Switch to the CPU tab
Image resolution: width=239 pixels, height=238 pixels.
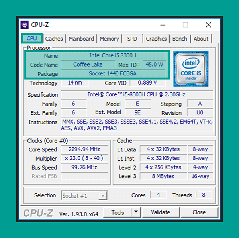coord(32,38)
